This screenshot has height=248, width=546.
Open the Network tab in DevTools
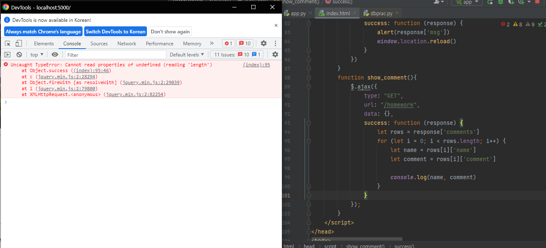click(127, 43)
